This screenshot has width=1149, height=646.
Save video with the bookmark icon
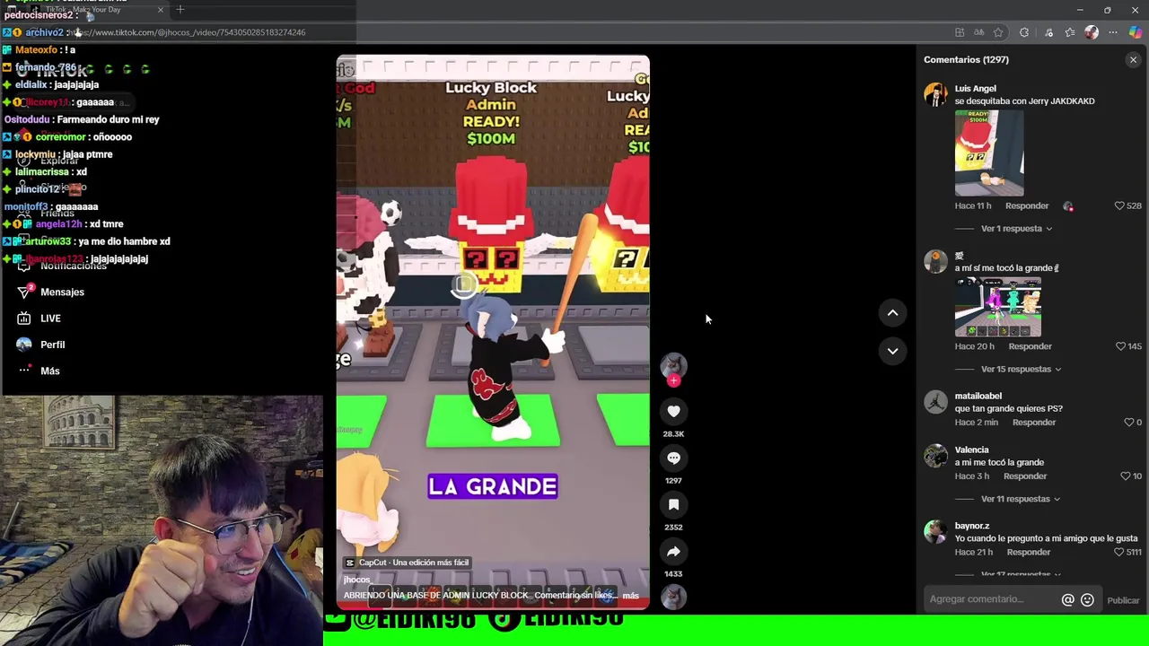673,504
